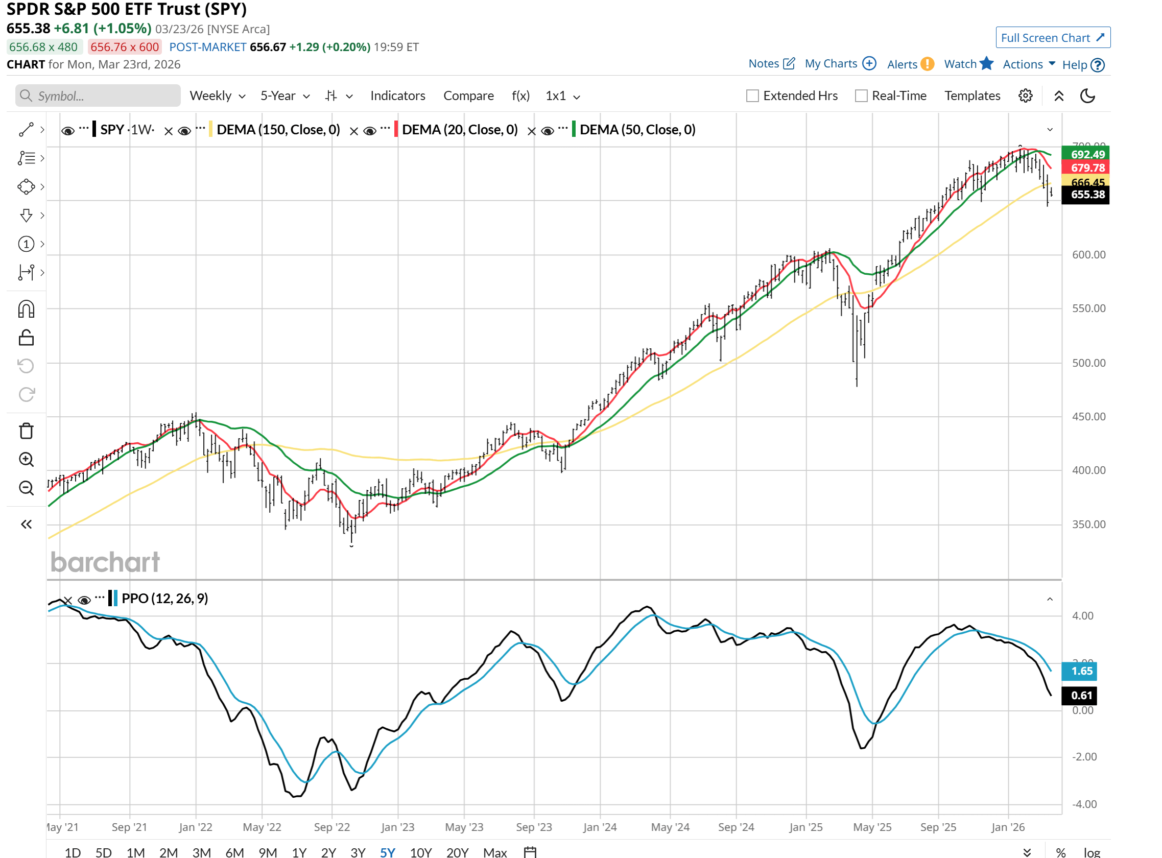Toggle percent scale button

click(1061, 852)
